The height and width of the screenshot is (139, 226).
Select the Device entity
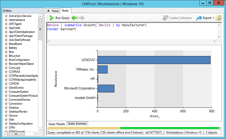point(13,116)
